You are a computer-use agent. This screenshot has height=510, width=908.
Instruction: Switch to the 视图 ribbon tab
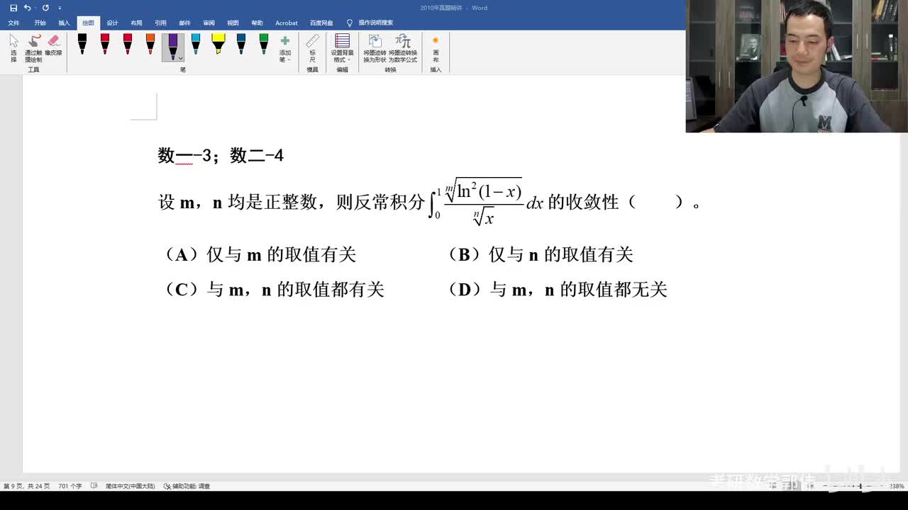click(233, 23)
